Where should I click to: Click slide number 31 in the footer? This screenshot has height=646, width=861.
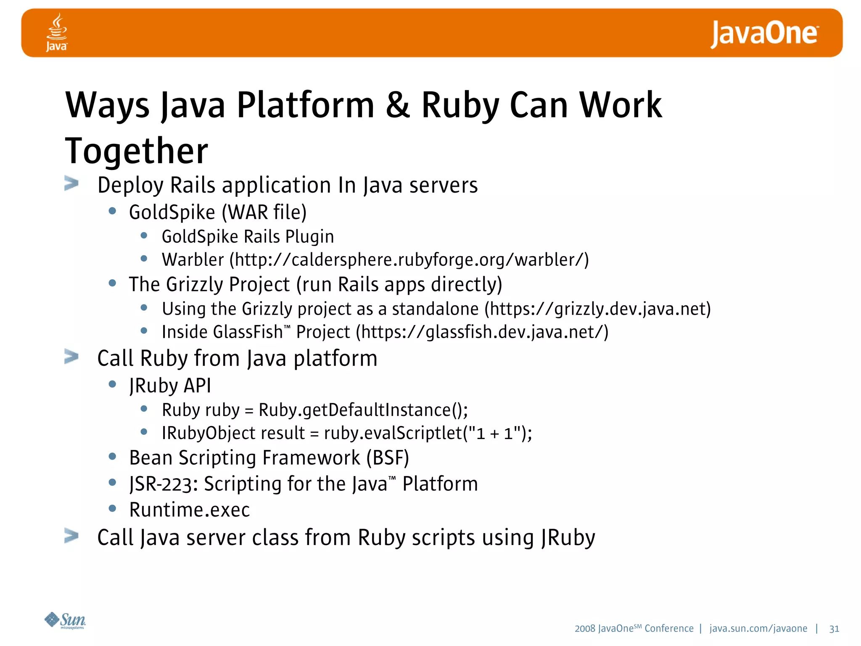click(834, 629)
